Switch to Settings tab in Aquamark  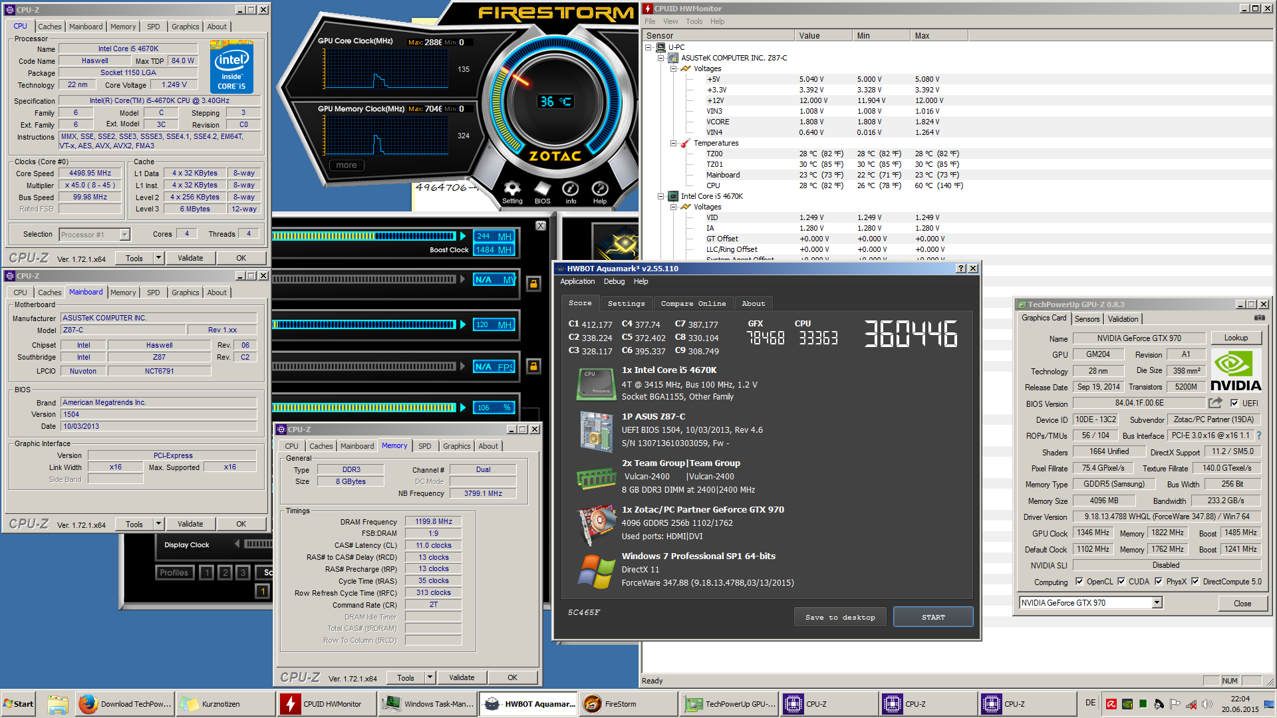[627, 303]
